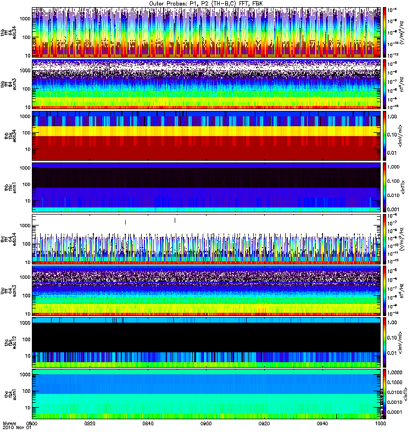Click the color bar beside thb fff scm3 panel
Image resolution: width=412 pixels, height=439 pixels.
click(x=385, y=84)
